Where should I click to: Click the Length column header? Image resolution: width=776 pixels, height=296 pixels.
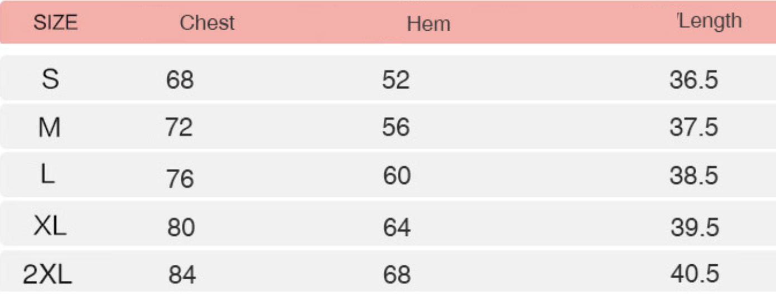point(710,21)
